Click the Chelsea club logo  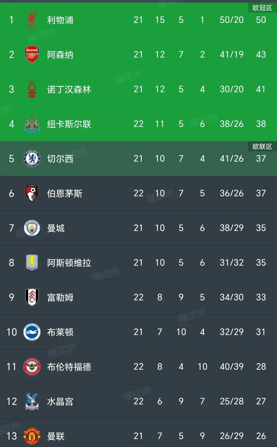[x=32, y=159]
